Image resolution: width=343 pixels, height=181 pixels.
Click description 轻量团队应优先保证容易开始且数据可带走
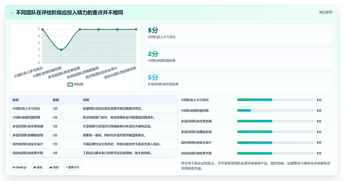pyautogui.click(x=113, y=109)
